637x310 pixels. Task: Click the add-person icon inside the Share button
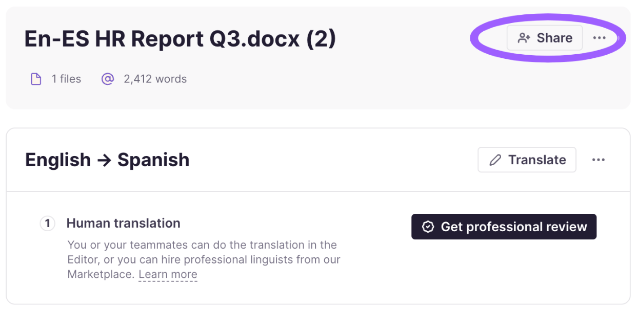coord(524,37)
